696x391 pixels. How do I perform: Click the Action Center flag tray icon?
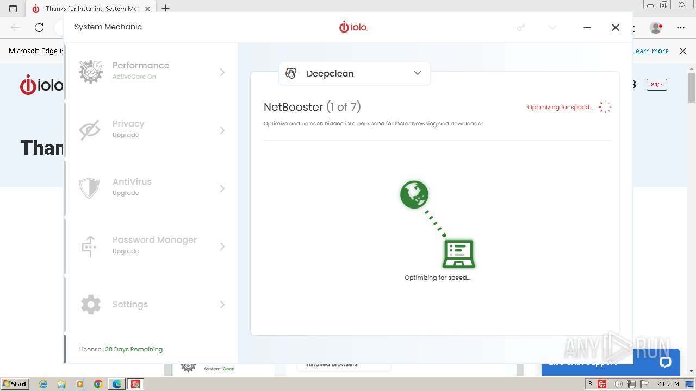pos(644,384)
